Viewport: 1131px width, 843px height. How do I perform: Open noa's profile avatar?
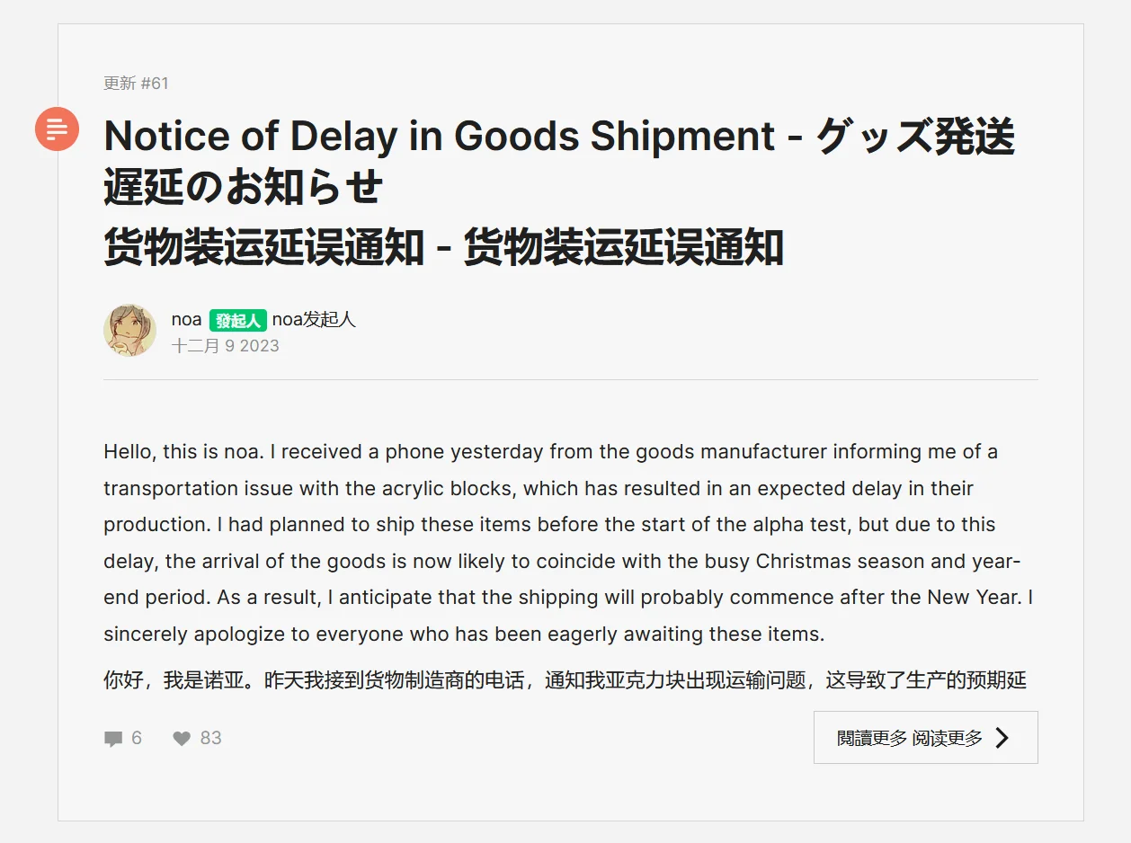[x=130, y=330]
